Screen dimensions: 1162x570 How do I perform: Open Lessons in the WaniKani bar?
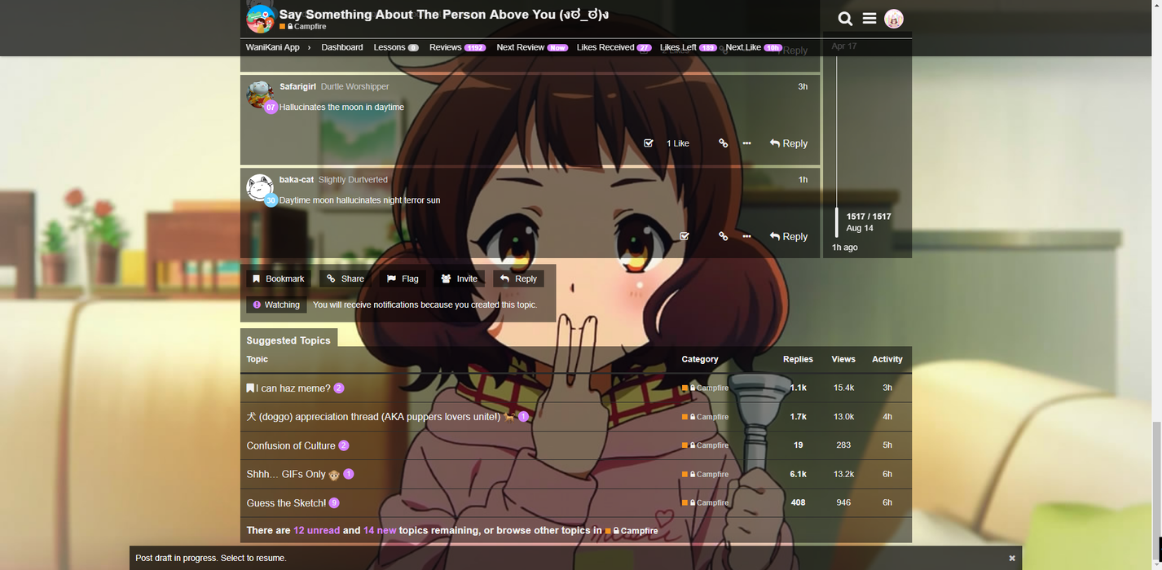click(x=396, y=47)
